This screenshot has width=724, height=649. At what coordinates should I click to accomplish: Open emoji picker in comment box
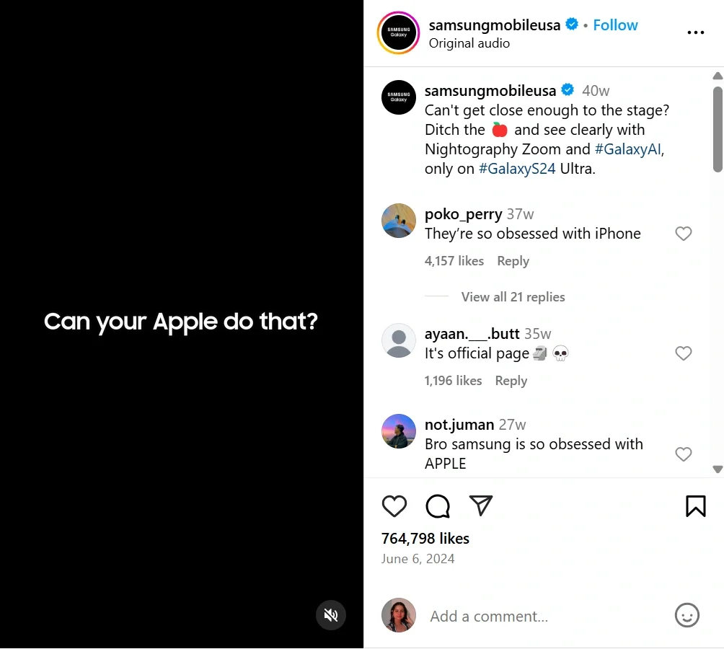point(687,615)
